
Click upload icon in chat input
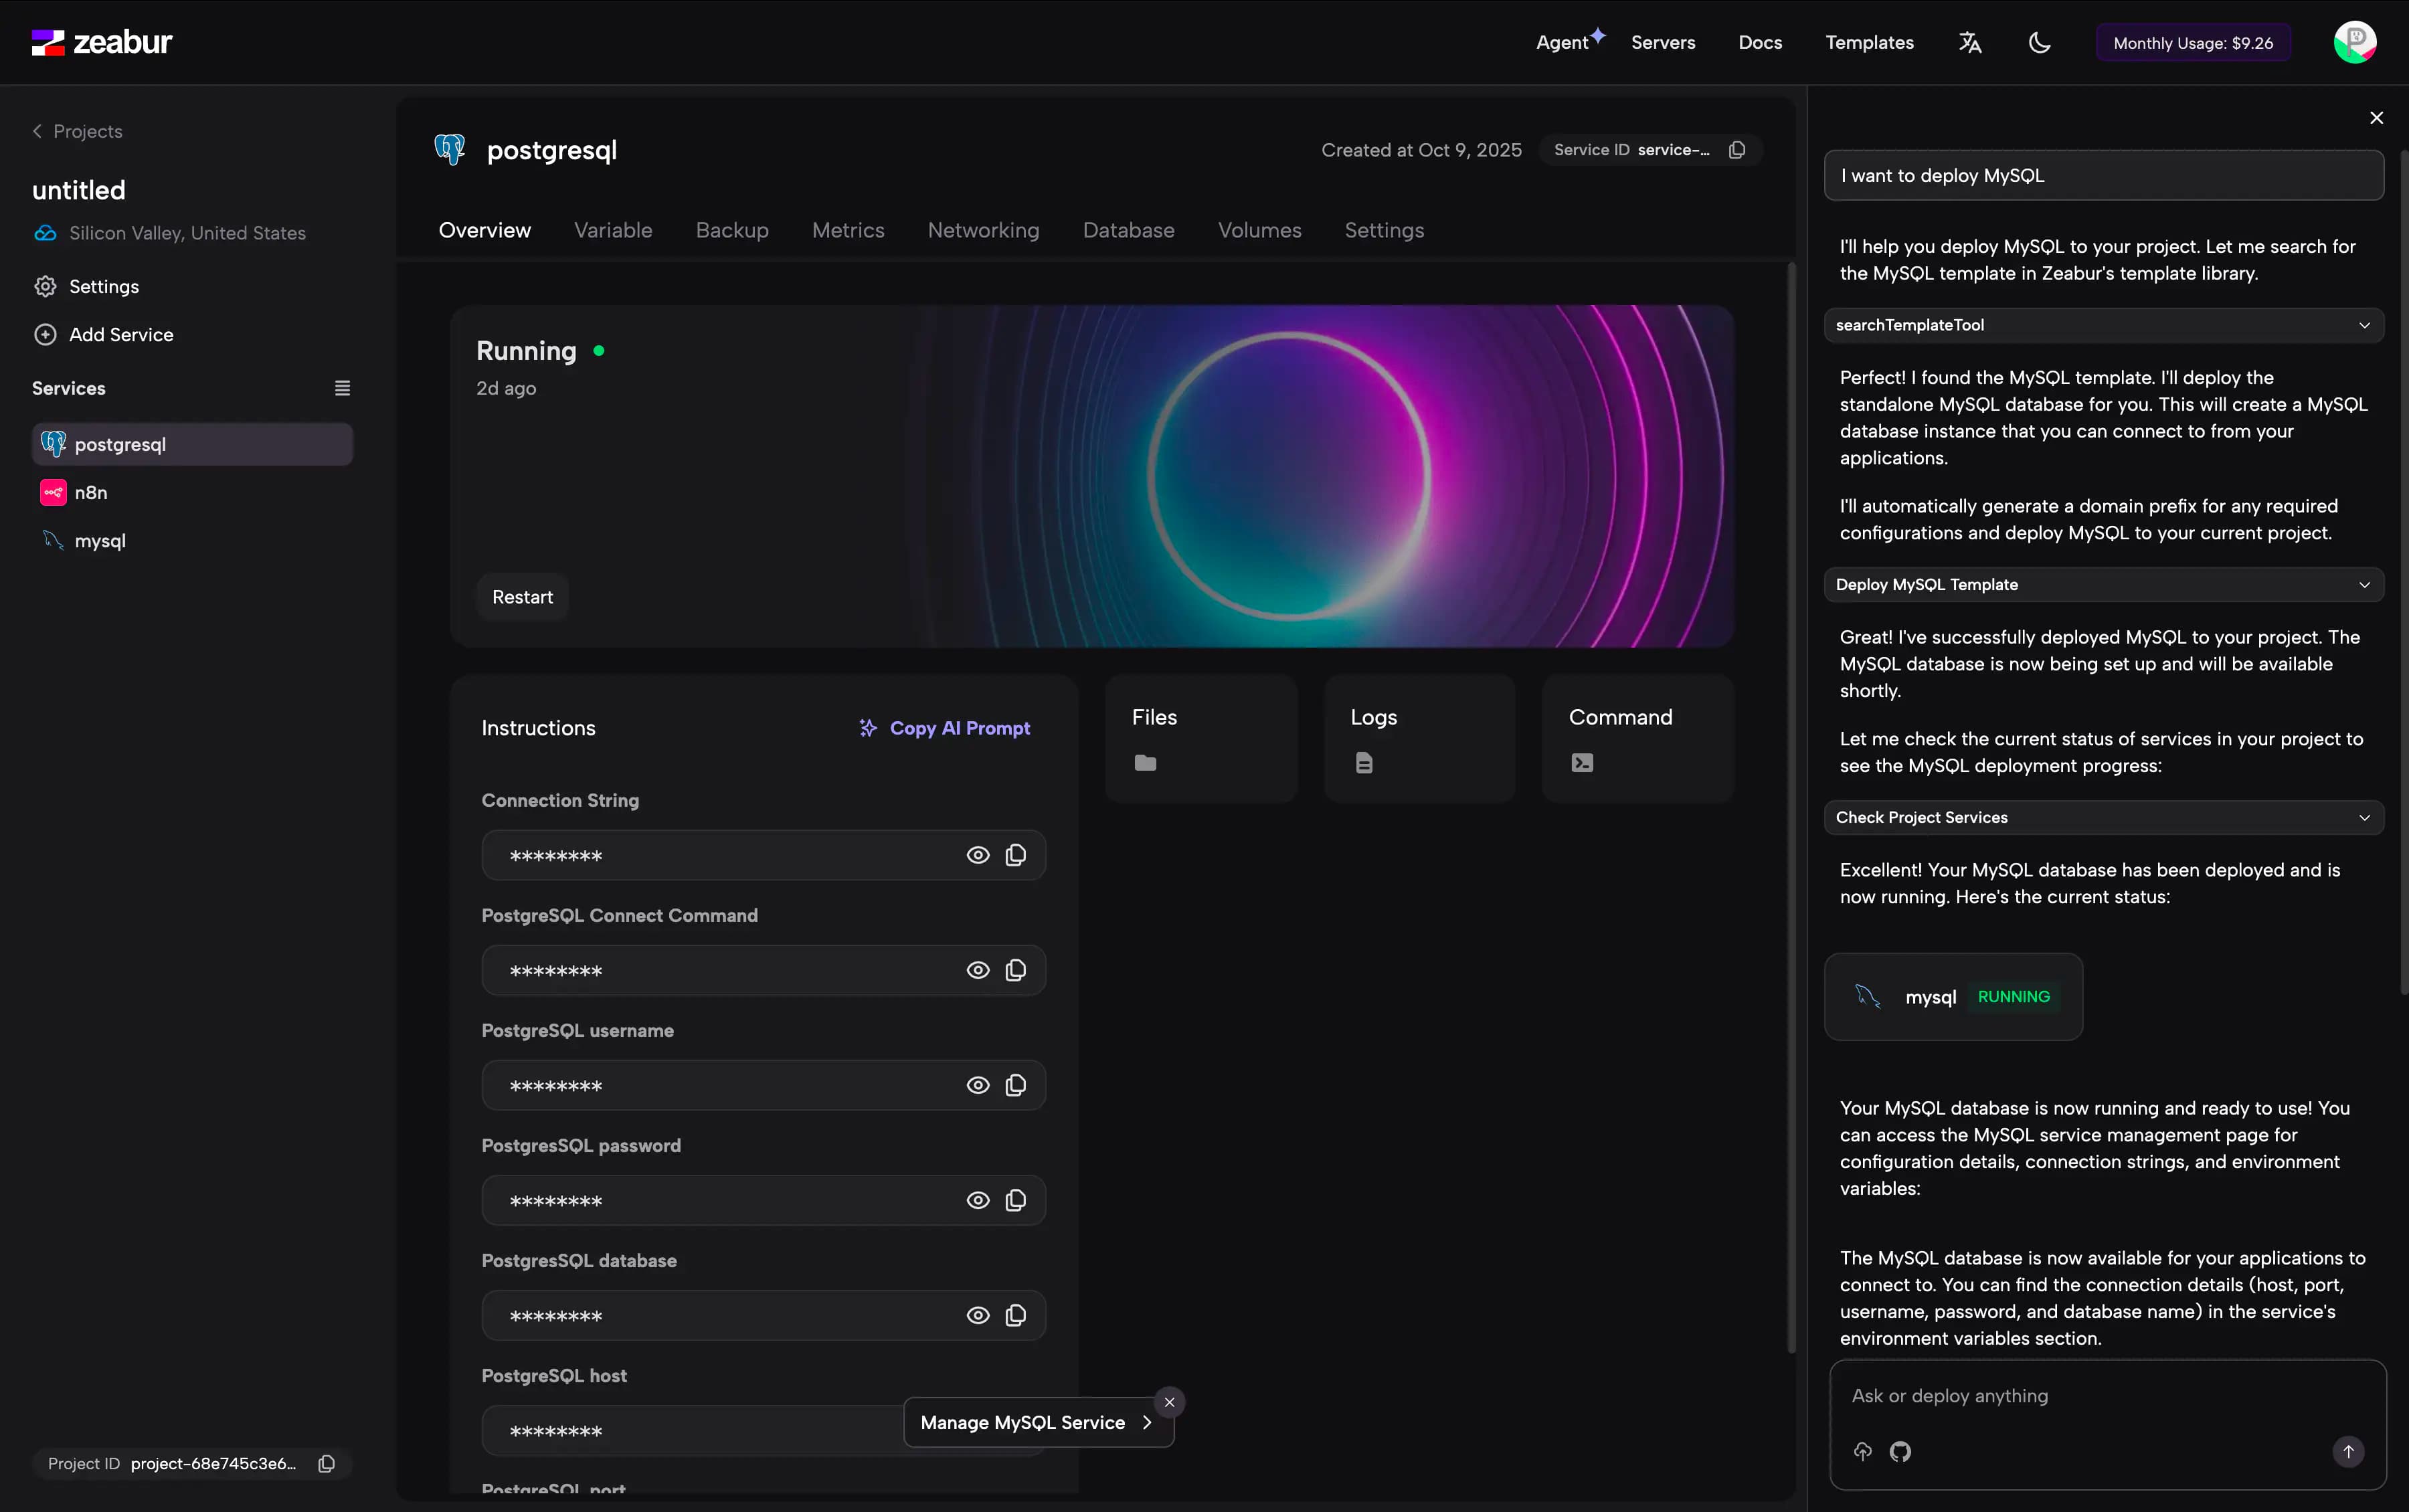(x=1862, y=1451)
